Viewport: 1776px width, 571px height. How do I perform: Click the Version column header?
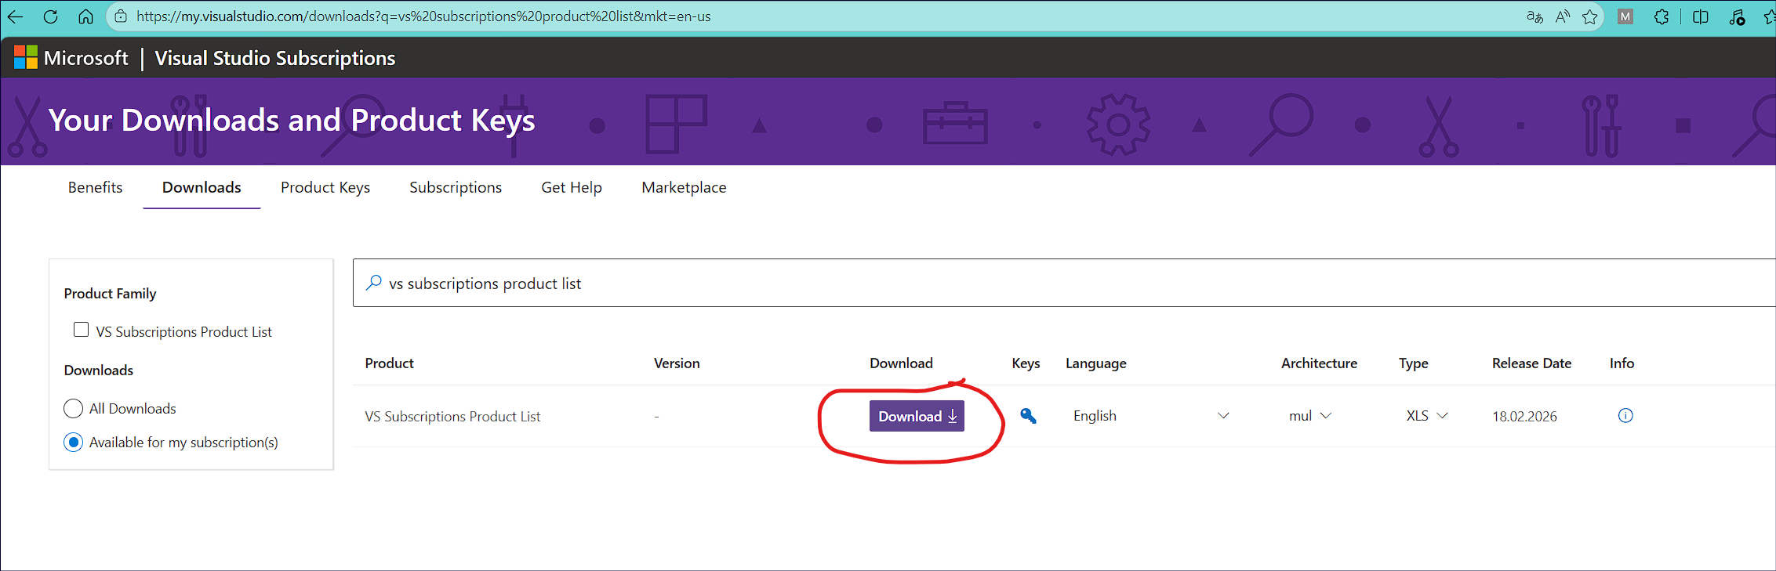tap(677, 363)
